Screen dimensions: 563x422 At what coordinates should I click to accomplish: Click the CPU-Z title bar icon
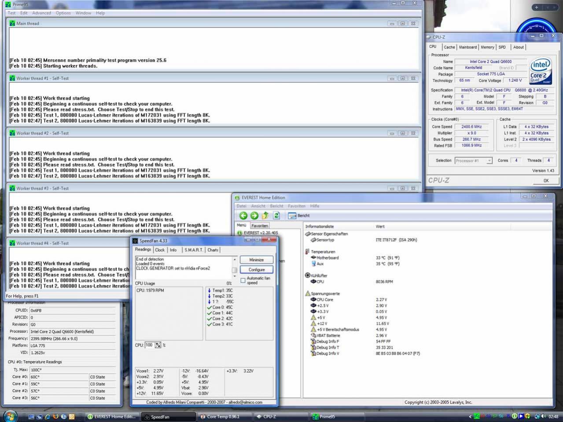[x=429, y=37]
